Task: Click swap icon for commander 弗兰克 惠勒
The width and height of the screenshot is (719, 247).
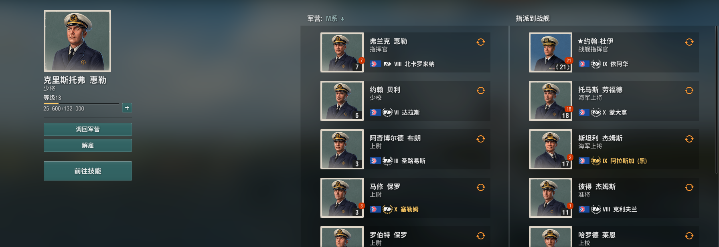Action: [x=481, y=42]
